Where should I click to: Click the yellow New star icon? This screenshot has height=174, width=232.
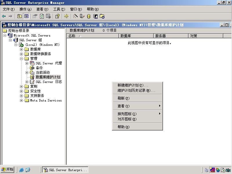point(66,16)
